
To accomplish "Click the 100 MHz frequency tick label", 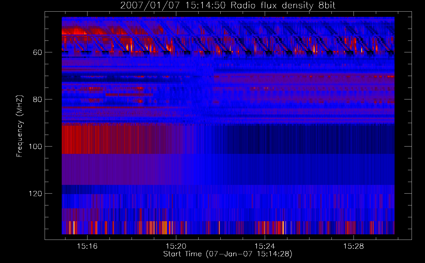I will [35, 146].
